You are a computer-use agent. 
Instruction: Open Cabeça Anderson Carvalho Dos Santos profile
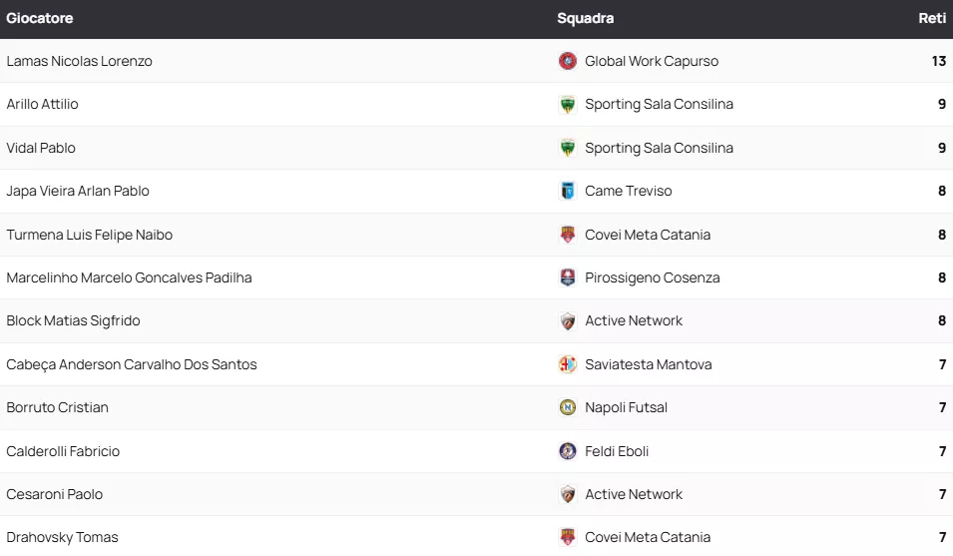pos(132,364)
